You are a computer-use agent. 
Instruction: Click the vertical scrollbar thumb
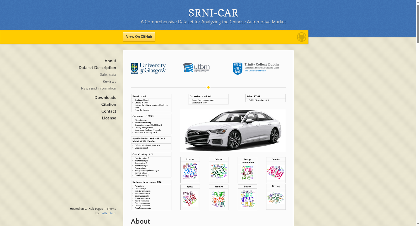click(418, 24)
